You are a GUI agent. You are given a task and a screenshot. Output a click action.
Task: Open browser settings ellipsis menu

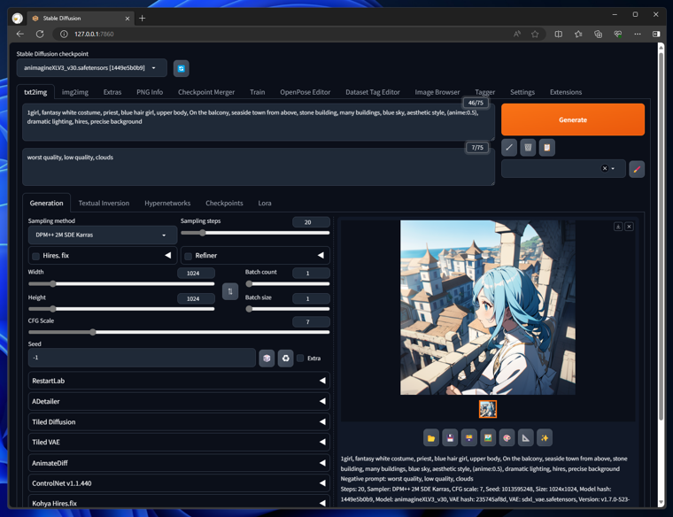(x=638, y=34)
